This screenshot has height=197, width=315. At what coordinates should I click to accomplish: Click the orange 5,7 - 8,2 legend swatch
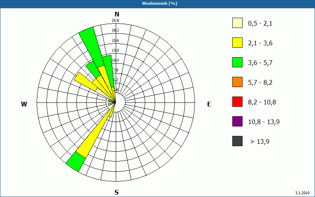(x=237, y=82)
